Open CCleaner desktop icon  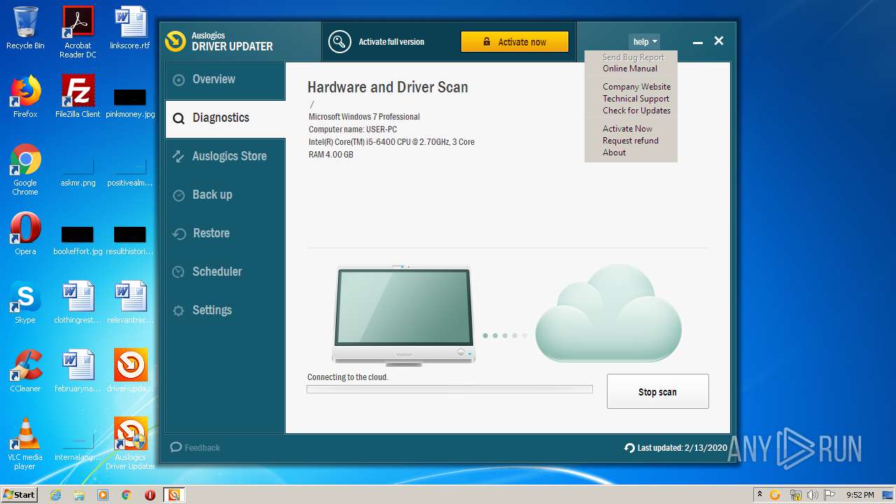(x=25, y=371)
